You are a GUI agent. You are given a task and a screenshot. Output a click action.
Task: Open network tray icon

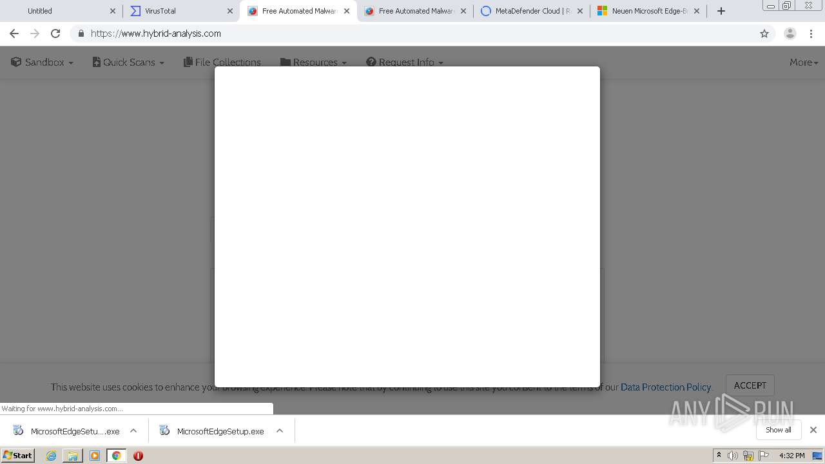(748, 456)
